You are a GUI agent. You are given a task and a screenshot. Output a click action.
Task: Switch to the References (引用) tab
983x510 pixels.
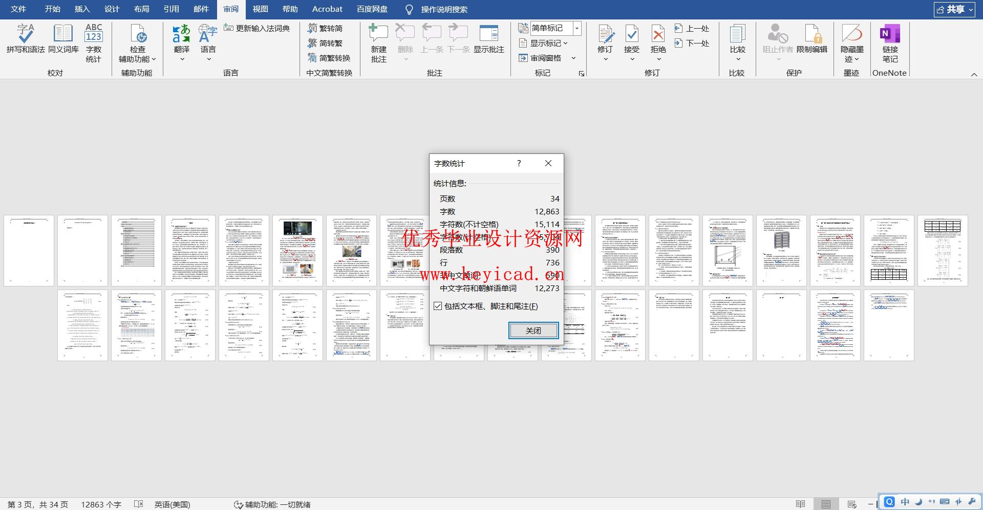(171, 9)
